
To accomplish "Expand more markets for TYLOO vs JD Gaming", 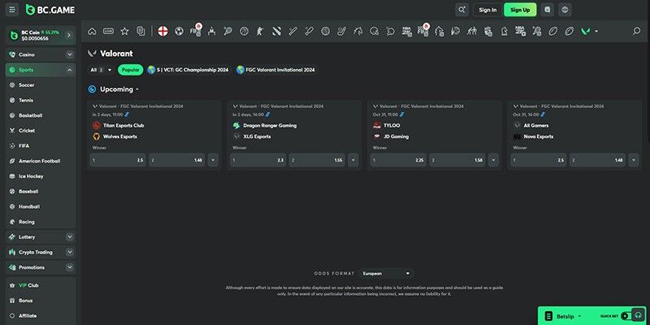I will pyautogui.click(x=493, y=160).
